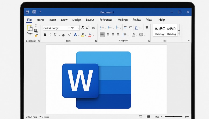Click the zoom percentage on status bar
The image size is (209, 119).
pos(187,117)
